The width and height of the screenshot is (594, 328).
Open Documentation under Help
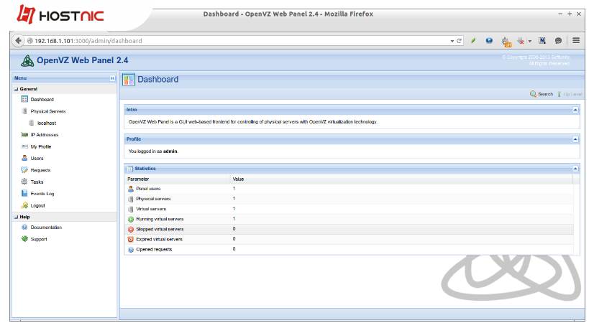point(46,227)
